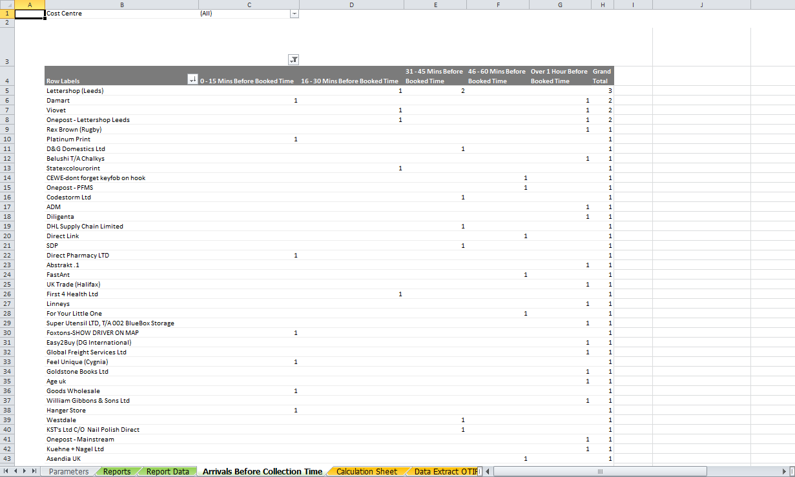
Task: Select the For Your Little One cell
Action: pyautogui.click(x=121, y=314)
